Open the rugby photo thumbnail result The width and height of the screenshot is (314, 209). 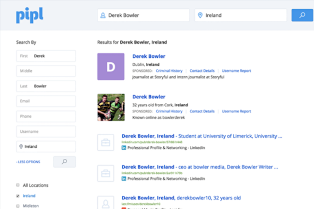coord(111,107)
